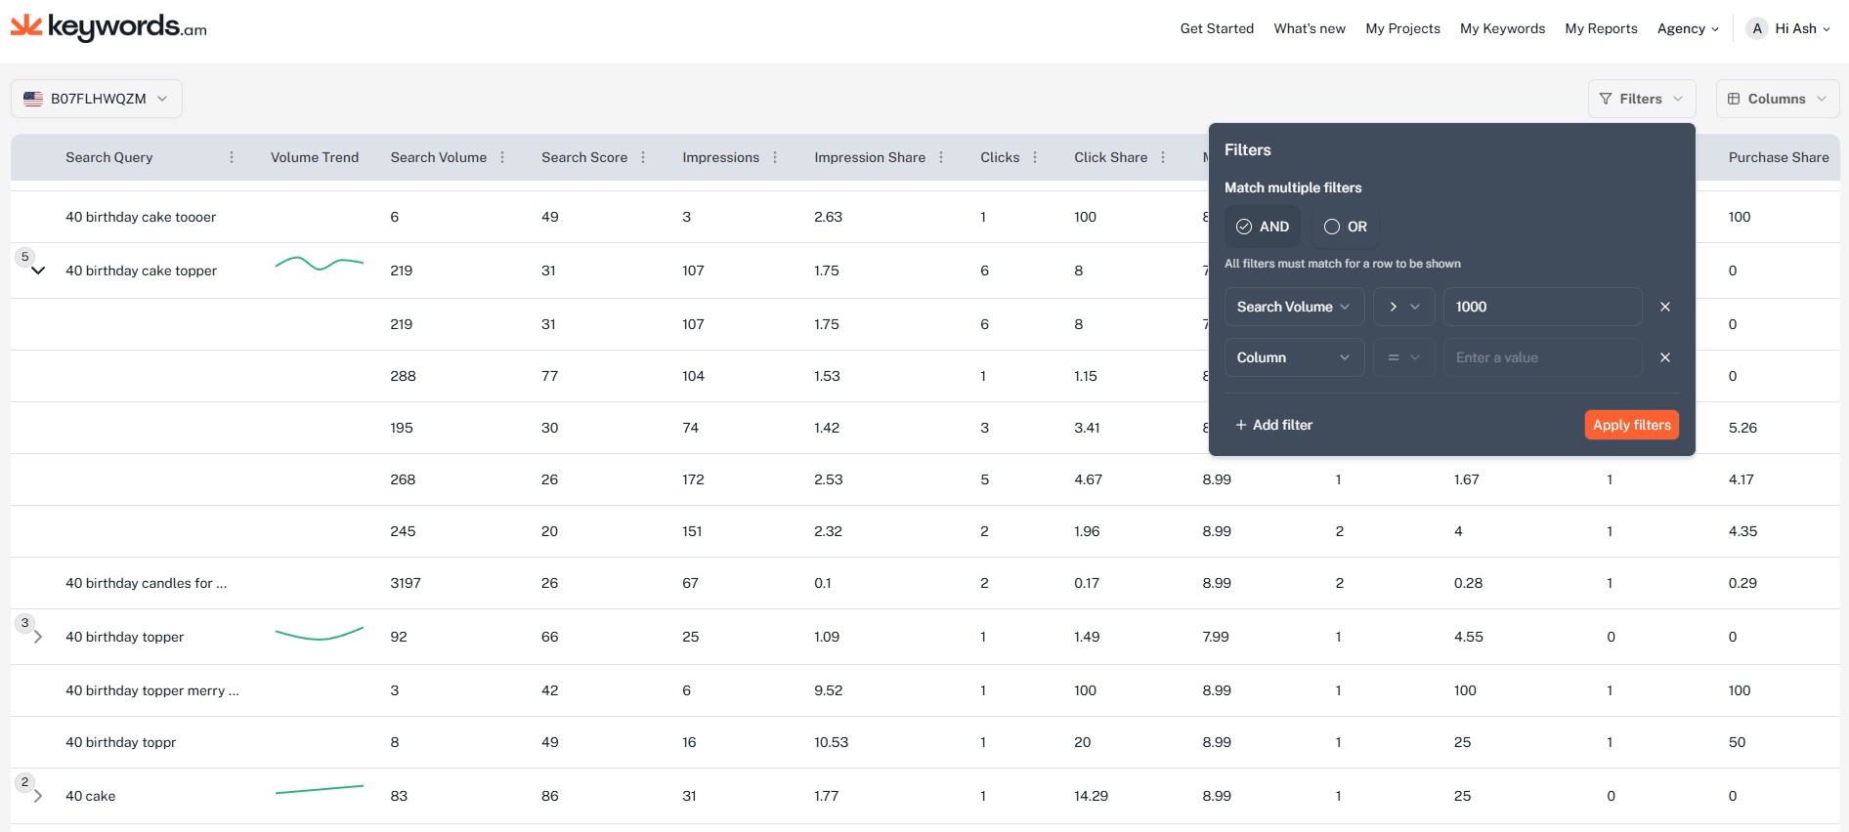Sort by Search Query column header

click(109, 157)
